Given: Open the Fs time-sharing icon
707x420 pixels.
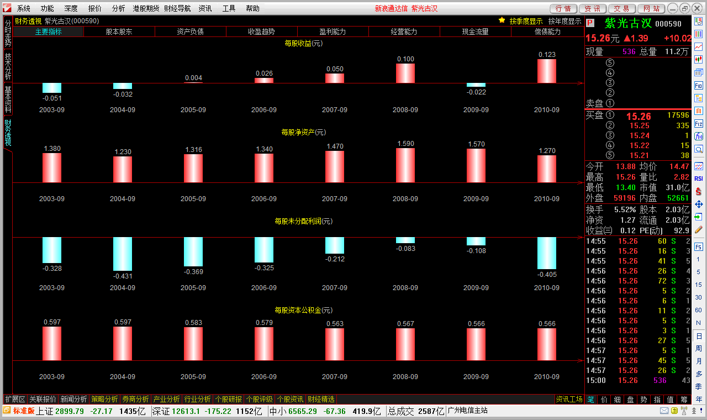Looking at the screenshot, I should pyautogui.click(x=699, y=246).
